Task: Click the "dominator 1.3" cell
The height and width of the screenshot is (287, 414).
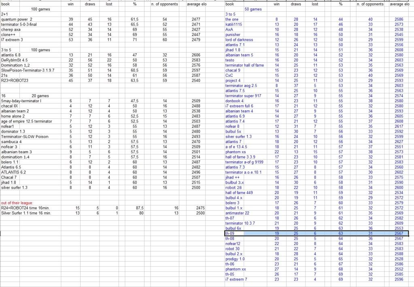Action: pos(13,132)
